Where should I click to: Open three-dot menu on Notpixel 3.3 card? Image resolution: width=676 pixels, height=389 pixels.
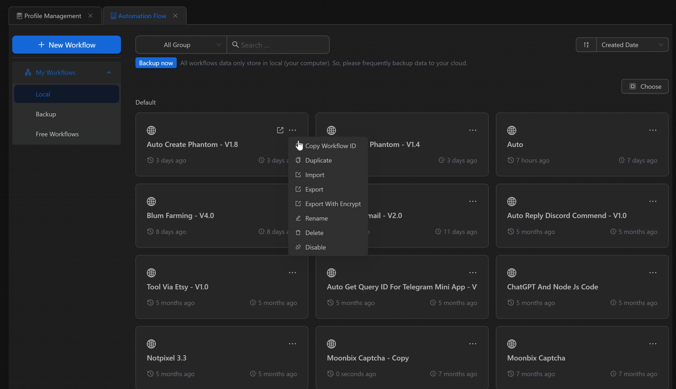tap(292, 344)
